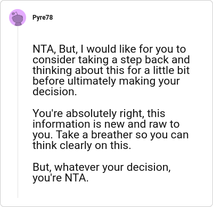
Task: Click the line "thinking about this for a little bit"
Action: click(111, 70)
